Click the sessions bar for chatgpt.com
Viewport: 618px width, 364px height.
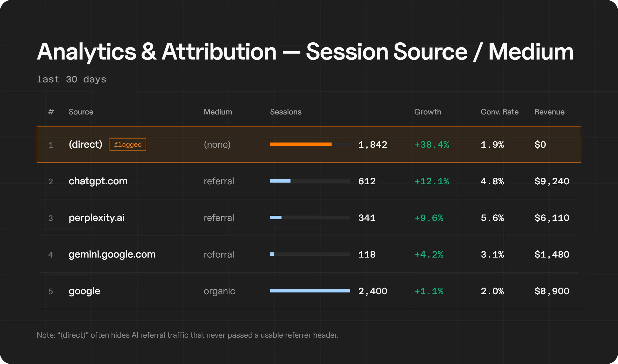click(x=280, y=181)
